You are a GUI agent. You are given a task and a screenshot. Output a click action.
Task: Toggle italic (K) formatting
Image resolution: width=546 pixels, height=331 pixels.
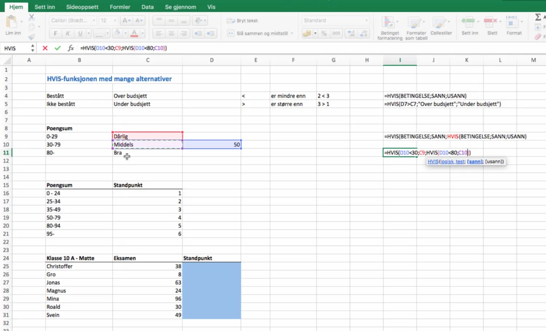[x=68, y=33]
